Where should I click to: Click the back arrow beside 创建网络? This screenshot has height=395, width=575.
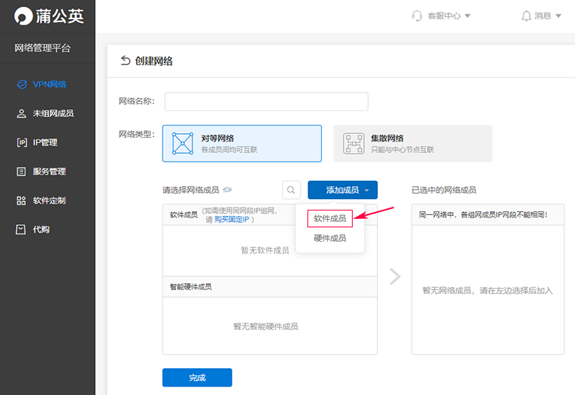pos(126,60)
